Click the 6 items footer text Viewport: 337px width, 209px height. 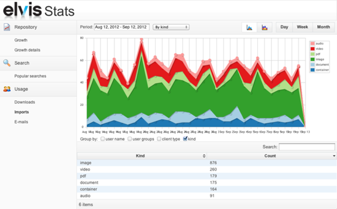(x=86, y=205)
